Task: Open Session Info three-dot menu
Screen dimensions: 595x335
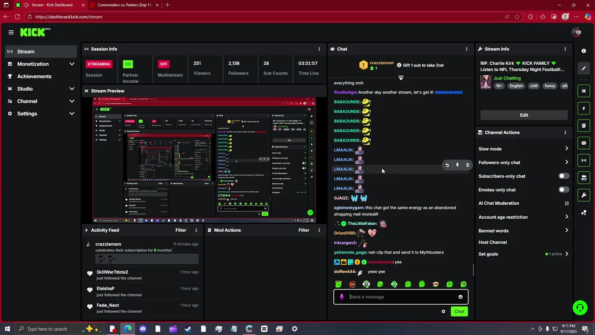Action: (319, 49)
